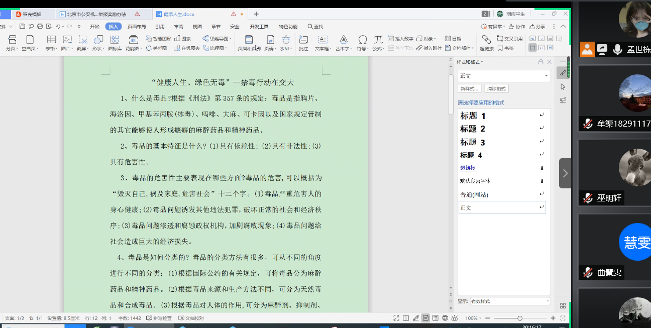Switch to eye-protection mode in status bar
Image resolution: width=651 pixels, height=328 pixels.
455,318
